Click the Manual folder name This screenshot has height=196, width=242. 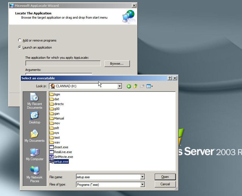coord(59,118)
